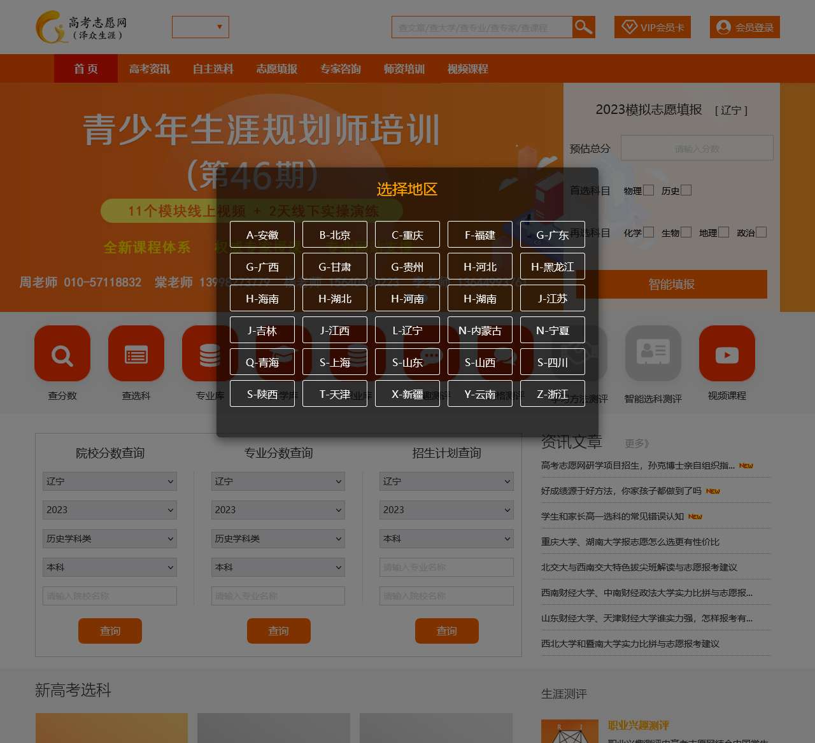Click 查询 under 院校分数查询
This screenshot has width=815, height=743.
110,630
